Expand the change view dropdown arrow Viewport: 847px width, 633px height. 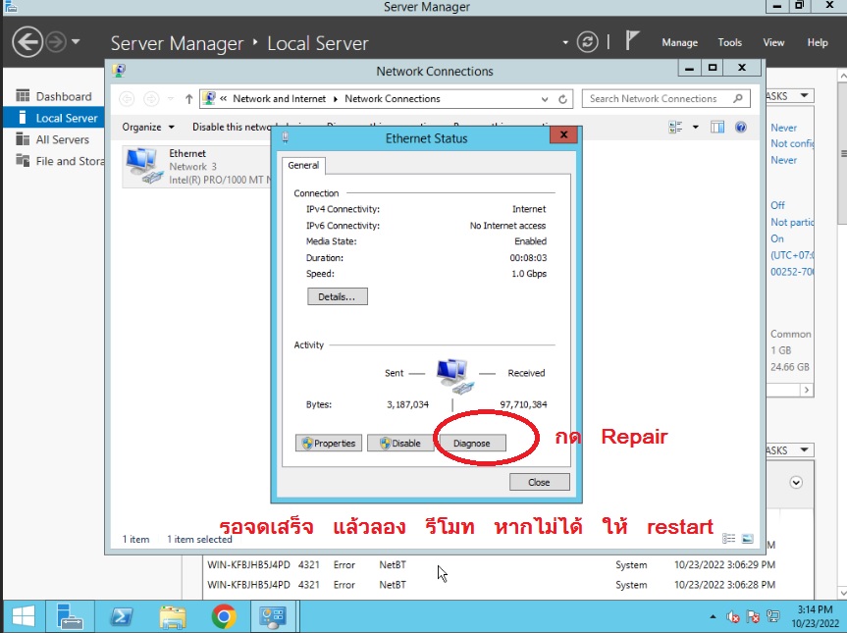pyautogui.click(x=696, y=127)
